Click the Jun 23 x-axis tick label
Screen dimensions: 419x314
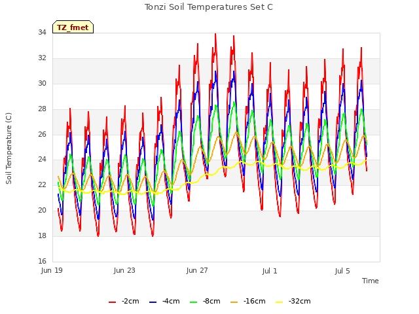[124, 270]
